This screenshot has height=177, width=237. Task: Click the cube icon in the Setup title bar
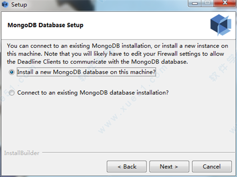[5, 4]
